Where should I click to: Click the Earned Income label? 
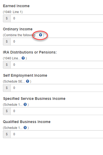coord(16,6)
